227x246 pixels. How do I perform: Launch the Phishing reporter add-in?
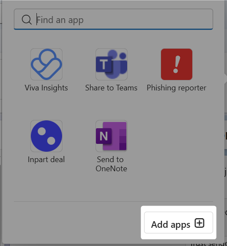(x=177, y=64)
